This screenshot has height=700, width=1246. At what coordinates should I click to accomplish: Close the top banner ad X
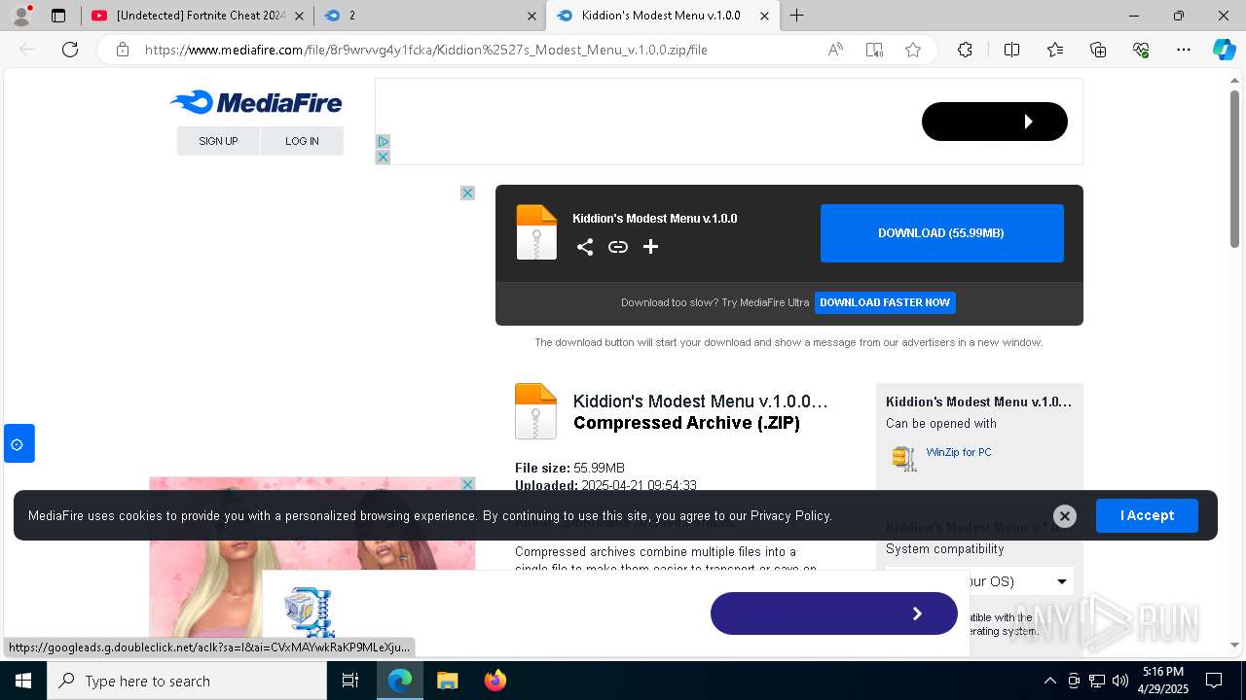[383, 157]
